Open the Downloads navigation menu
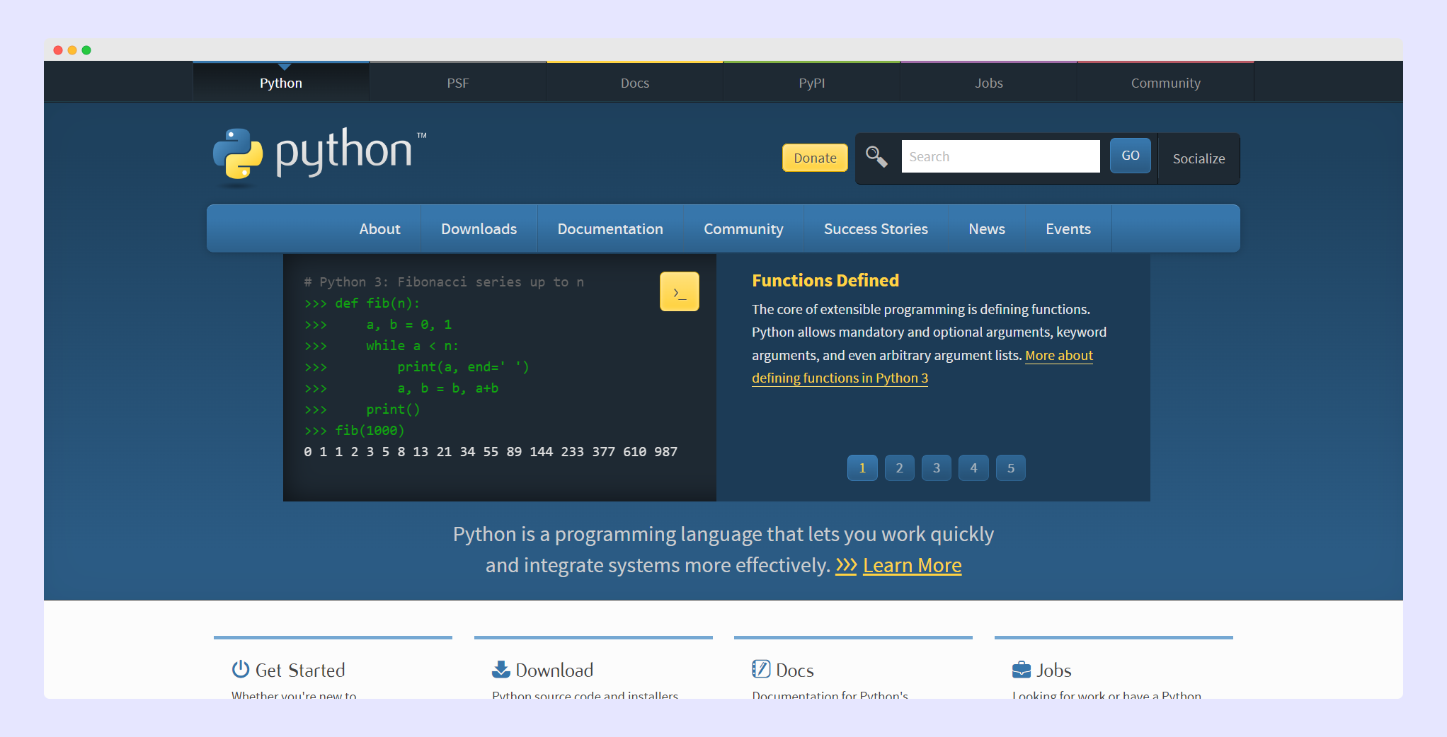 click(x=479, y=229)
